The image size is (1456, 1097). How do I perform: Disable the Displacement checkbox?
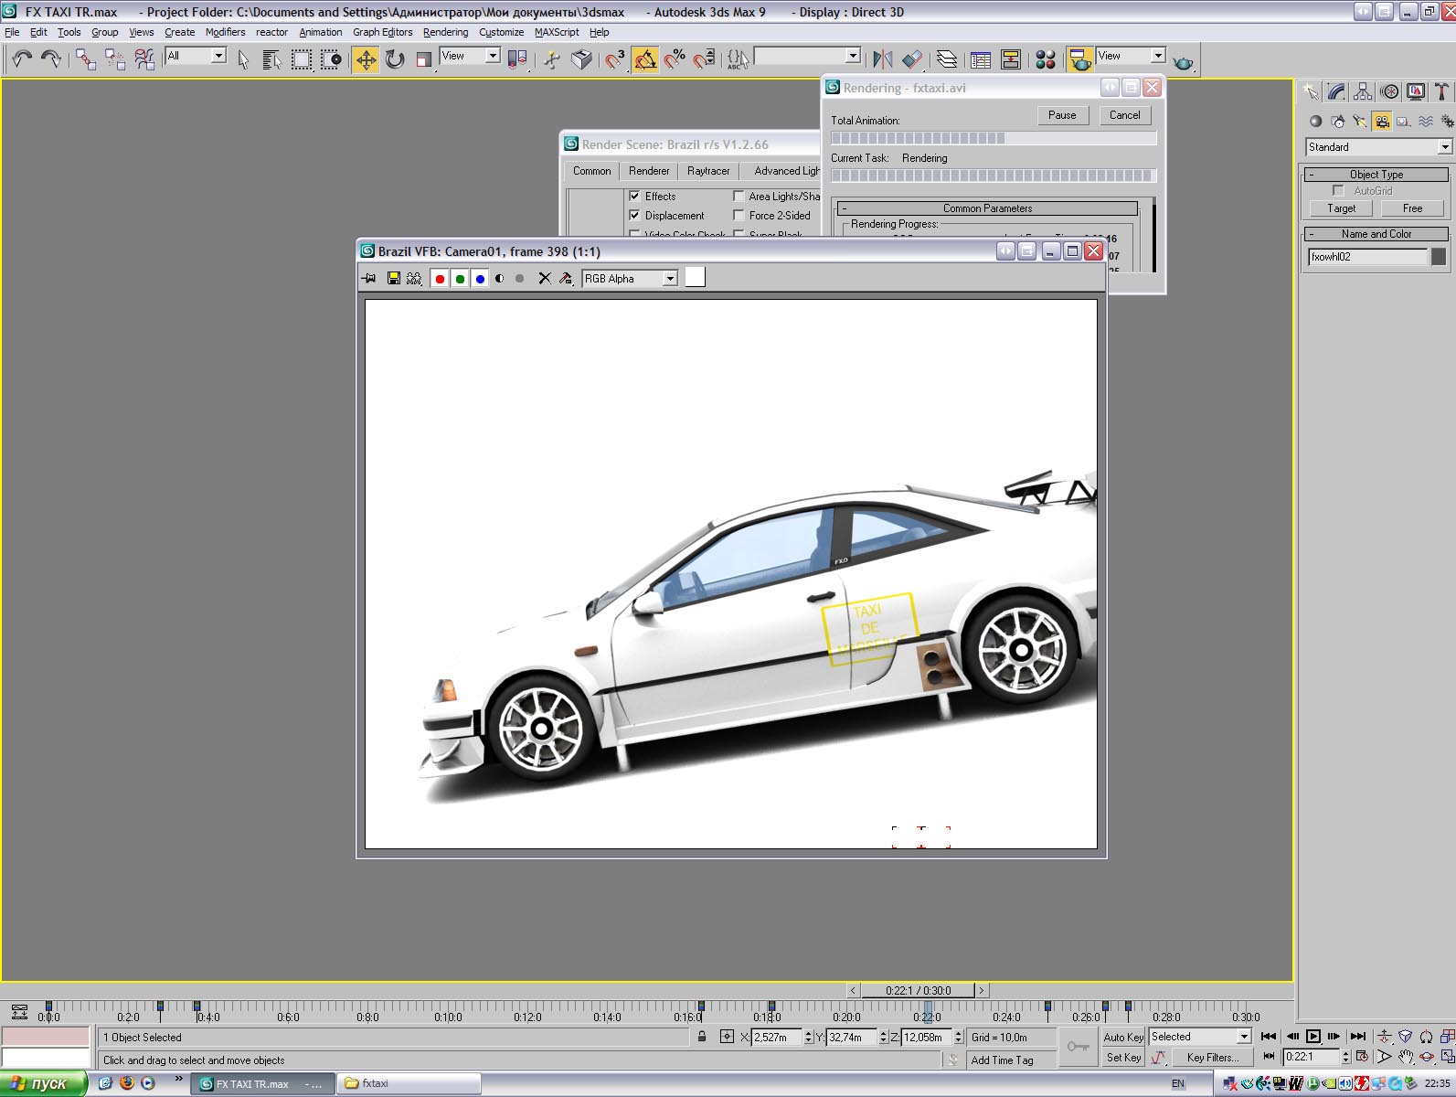pos(634,215)
